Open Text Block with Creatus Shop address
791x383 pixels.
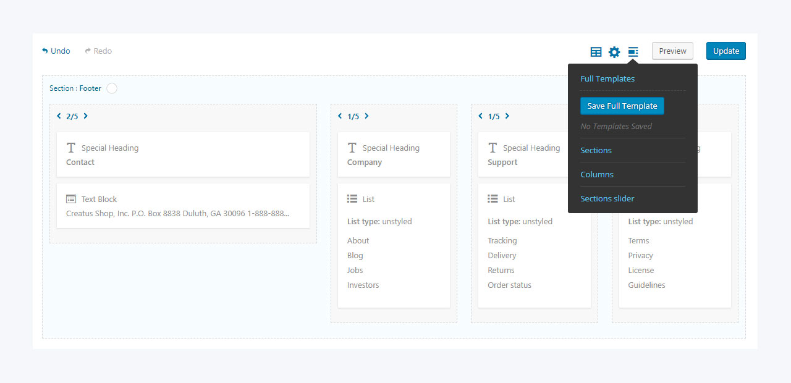click(x=183, y=206)
